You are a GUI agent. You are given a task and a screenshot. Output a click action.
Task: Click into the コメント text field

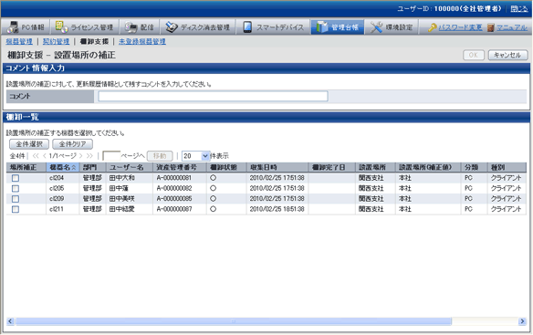click(x=214, y=96)
